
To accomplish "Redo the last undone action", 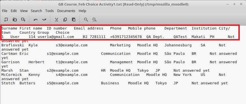I will [44, 20].
